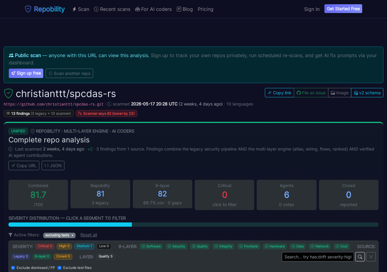Click the 13 findings badge
This screenshot has height=272, width=387.
click(38, 113)
